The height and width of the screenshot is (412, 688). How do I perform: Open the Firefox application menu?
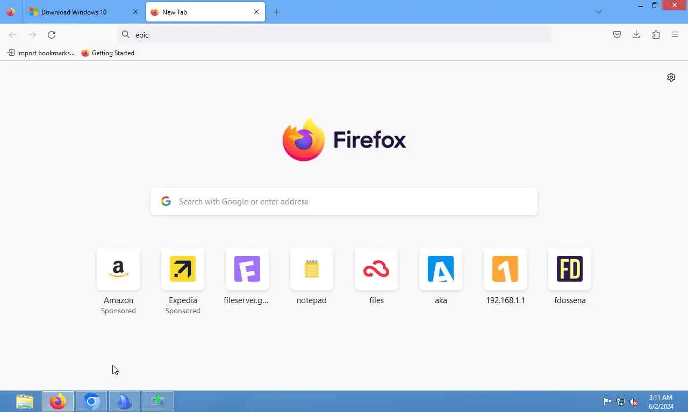pyautogui.click(x=675, y=35)
